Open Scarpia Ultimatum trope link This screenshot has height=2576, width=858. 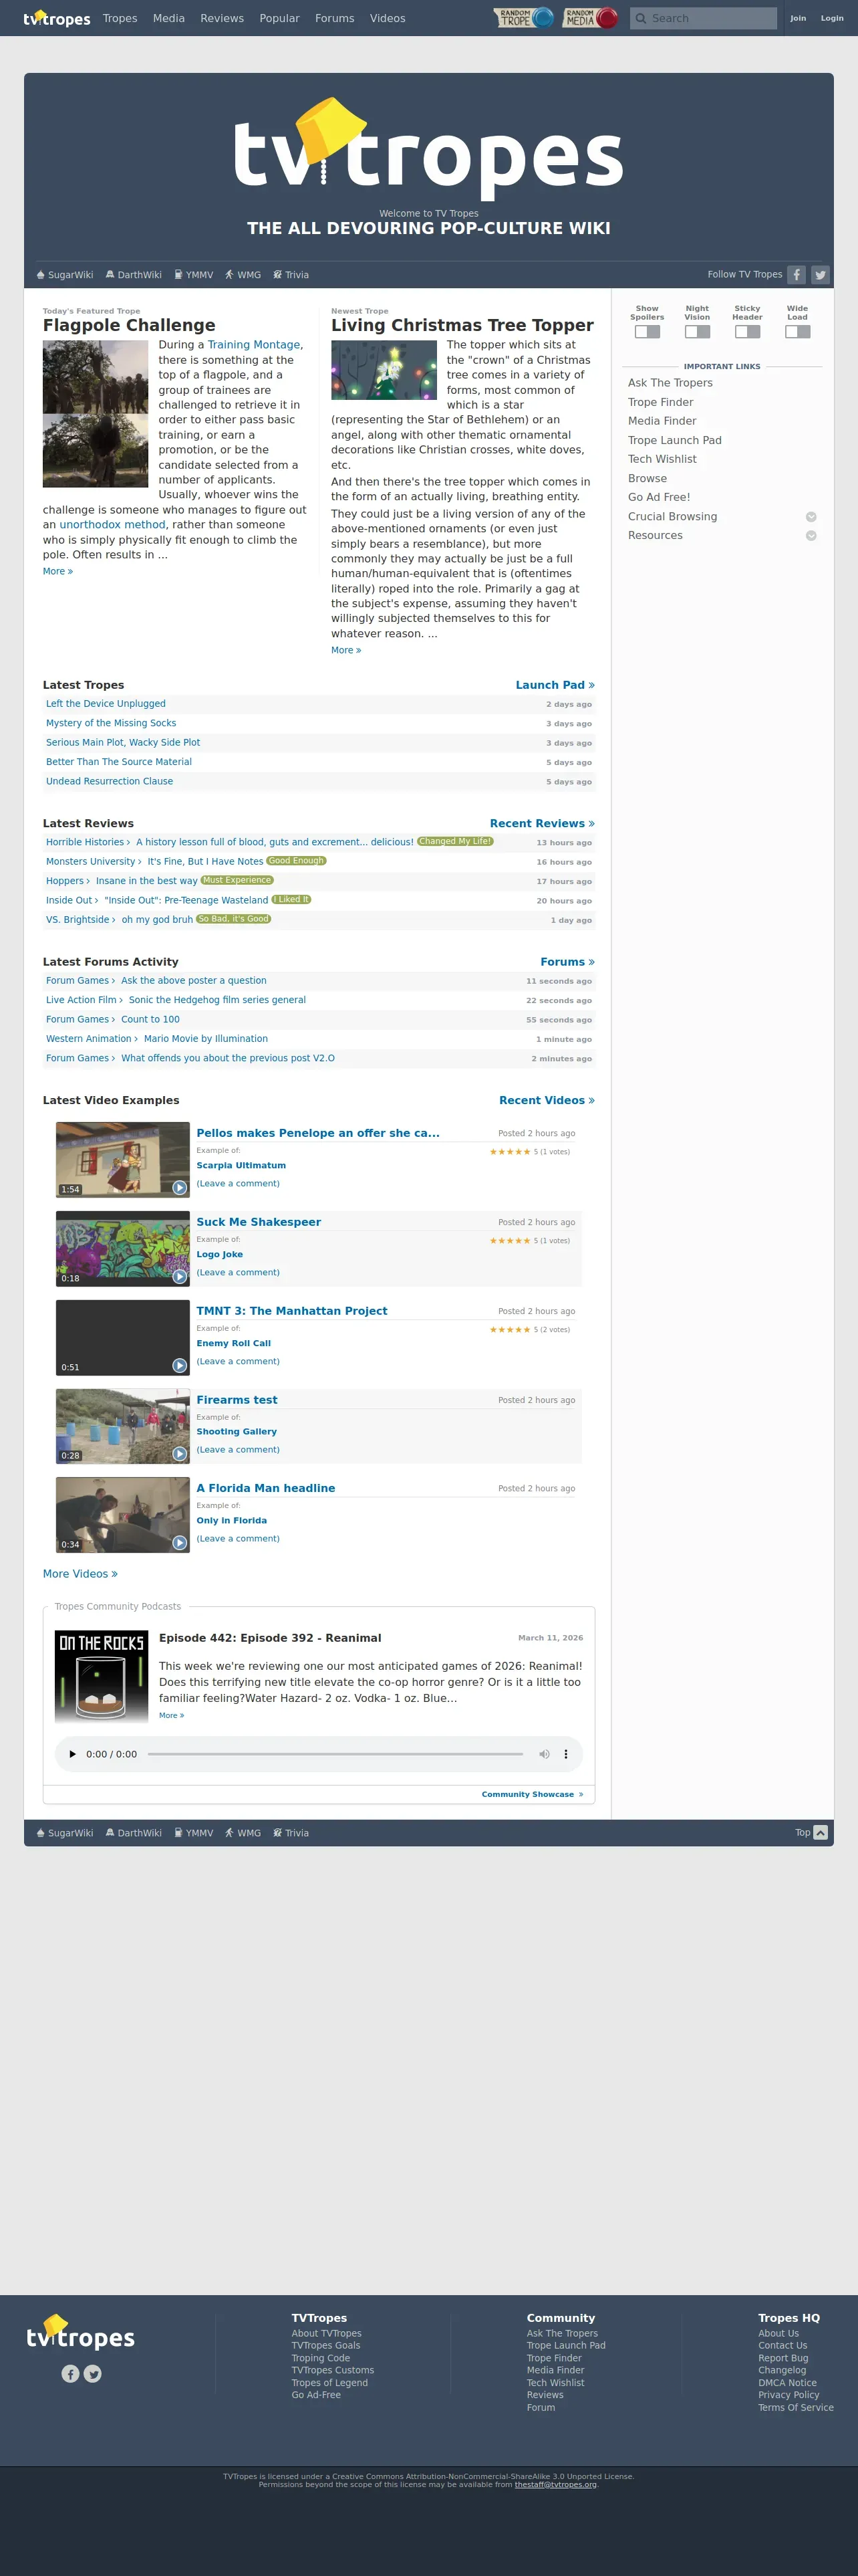(x=241, y=1165)
